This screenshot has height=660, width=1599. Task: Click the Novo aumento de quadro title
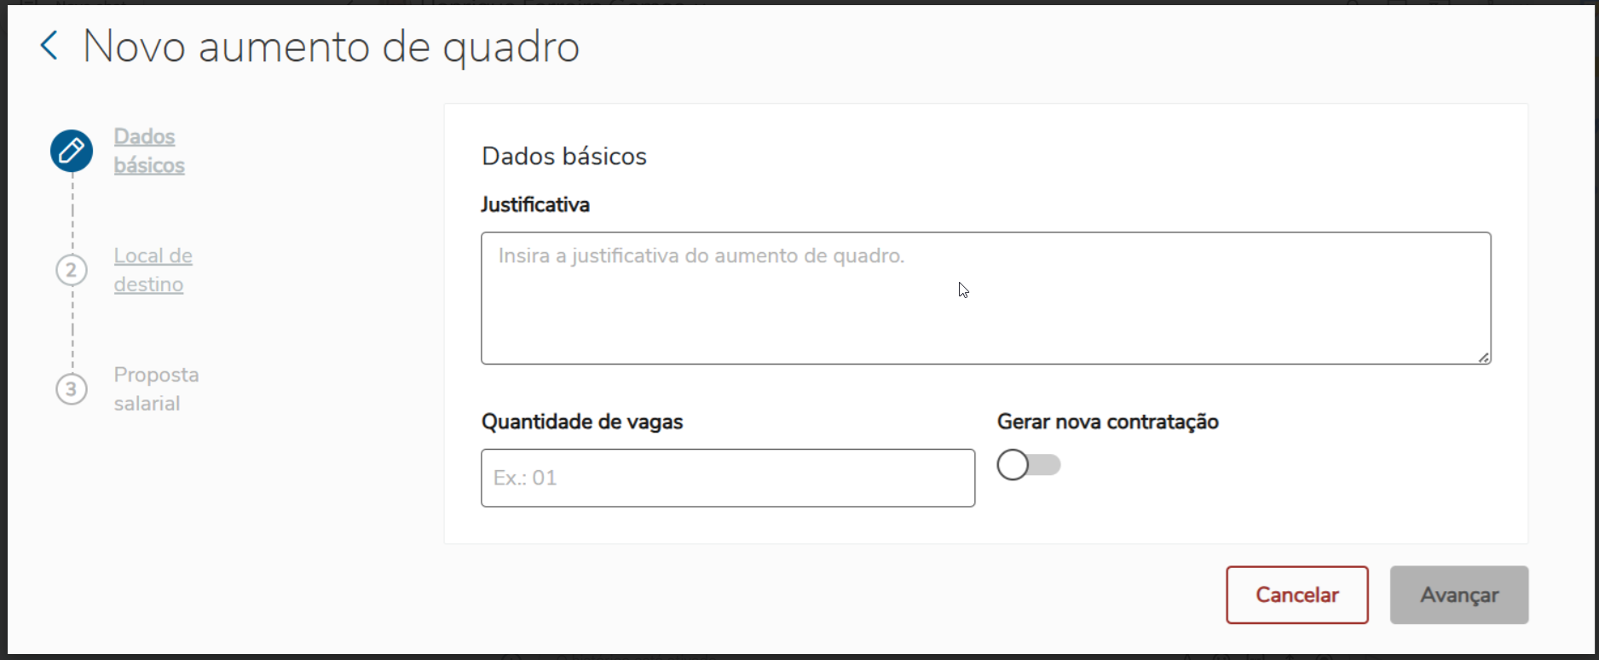[331, 46]
